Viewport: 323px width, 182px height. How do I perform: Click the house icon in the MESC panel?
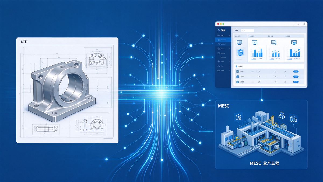click(238, 117)
